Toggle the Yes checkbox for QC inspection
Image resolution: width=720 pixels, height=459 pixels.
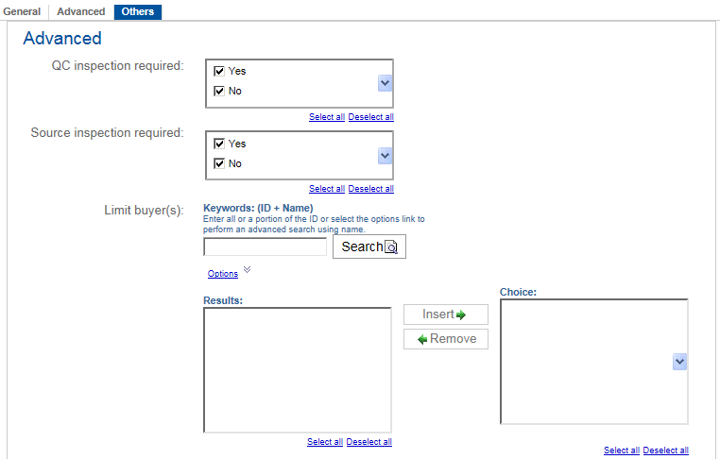pos(219,71)
